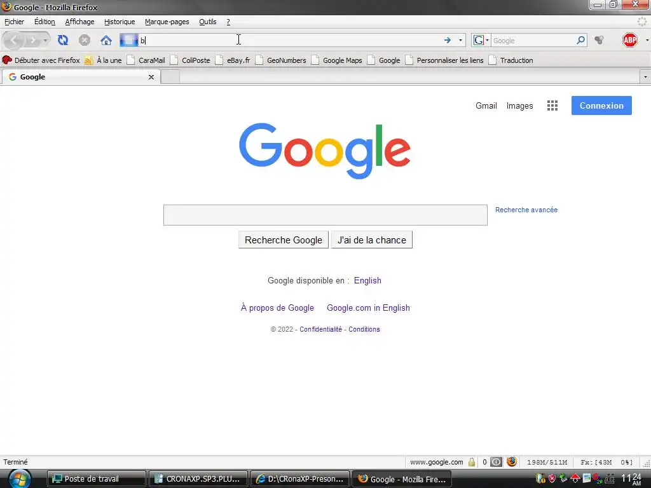The height and width of the screenshot is (488, 651).
Task: Open the Outils menu
Action: (x=208, y=22)
